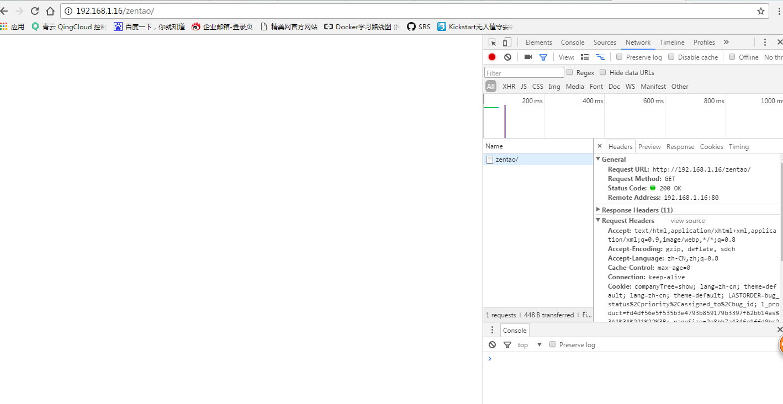Collapse the General section
The height and width of the screenshot is (404, 783).
coord(598,159)
